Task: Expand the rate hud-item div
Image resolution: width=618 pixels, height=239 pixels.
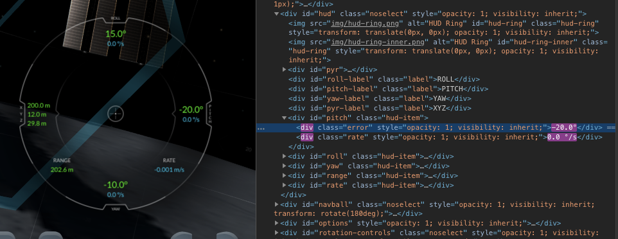Action: pyautogui.click(x=285, y=185)
